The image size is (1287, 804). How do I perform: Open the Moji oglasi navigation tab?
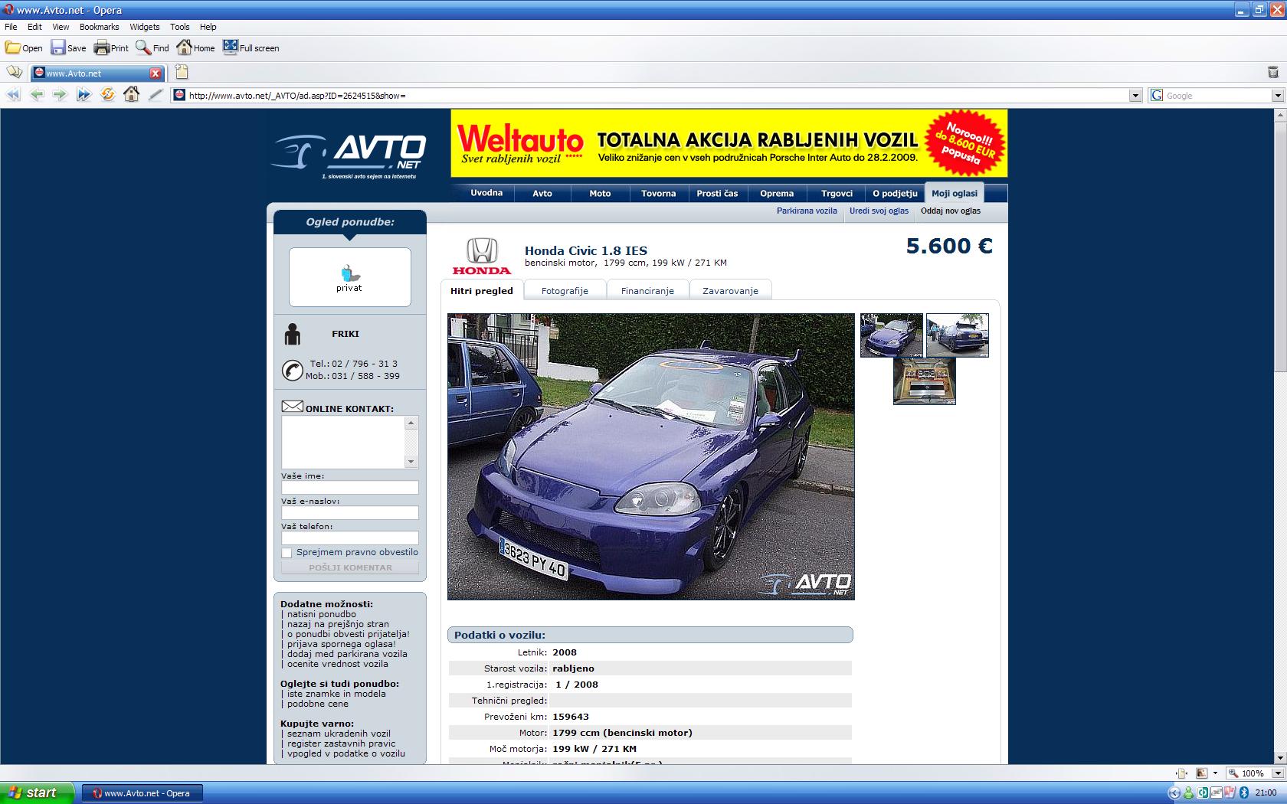coord(955,194)
